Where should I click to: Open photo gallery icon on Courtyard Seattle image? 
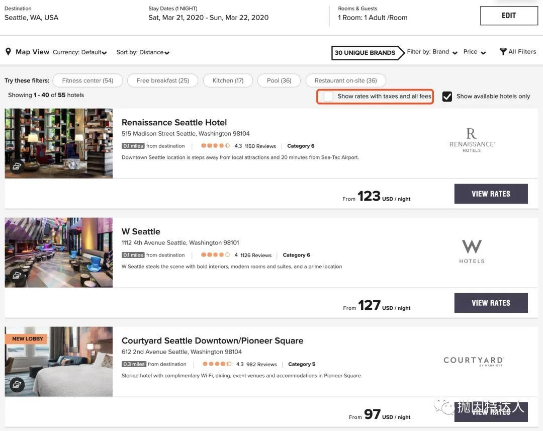[17, 385]
